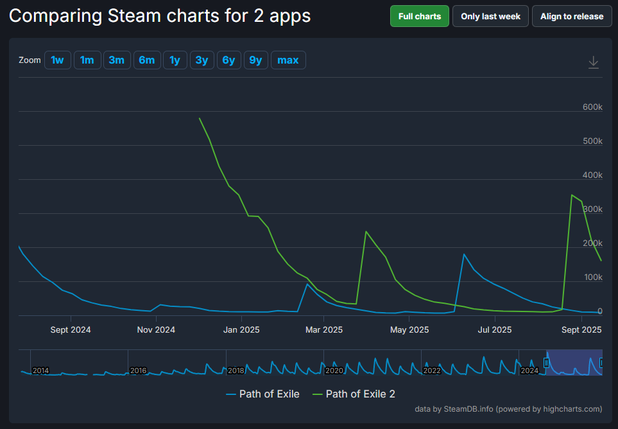Choose Align to release option

[572, 16]
